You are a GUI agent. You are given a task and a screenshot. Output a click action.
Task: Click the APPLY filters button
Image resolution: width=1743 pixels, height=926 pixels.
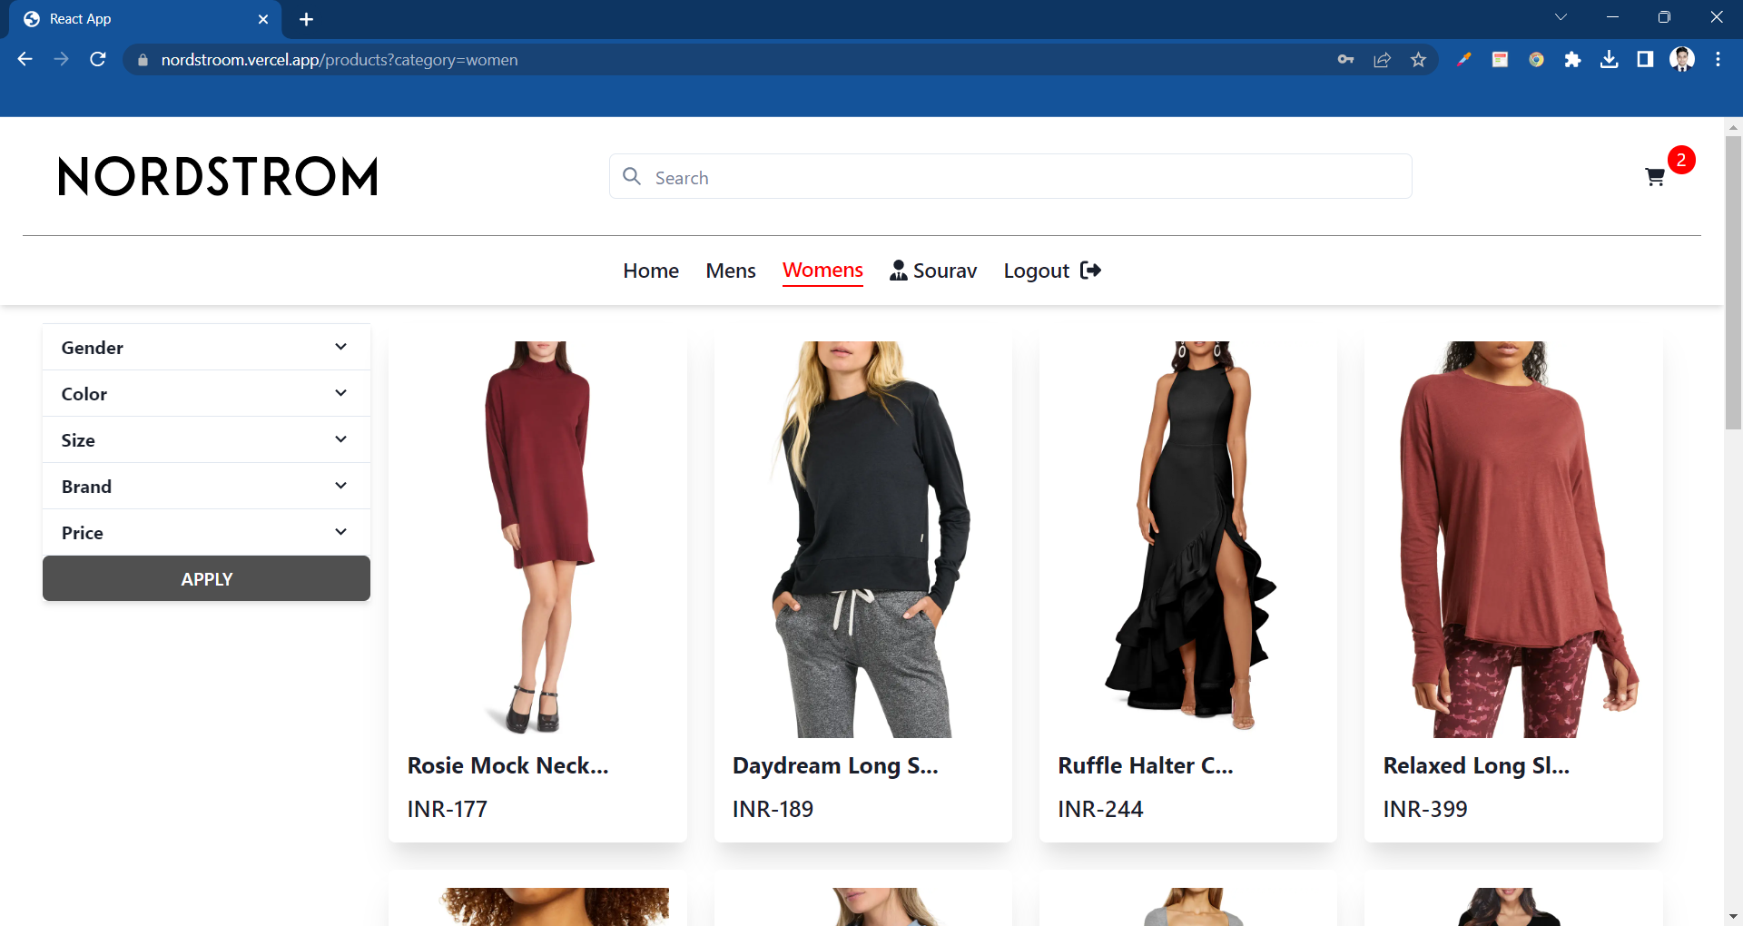206,578
